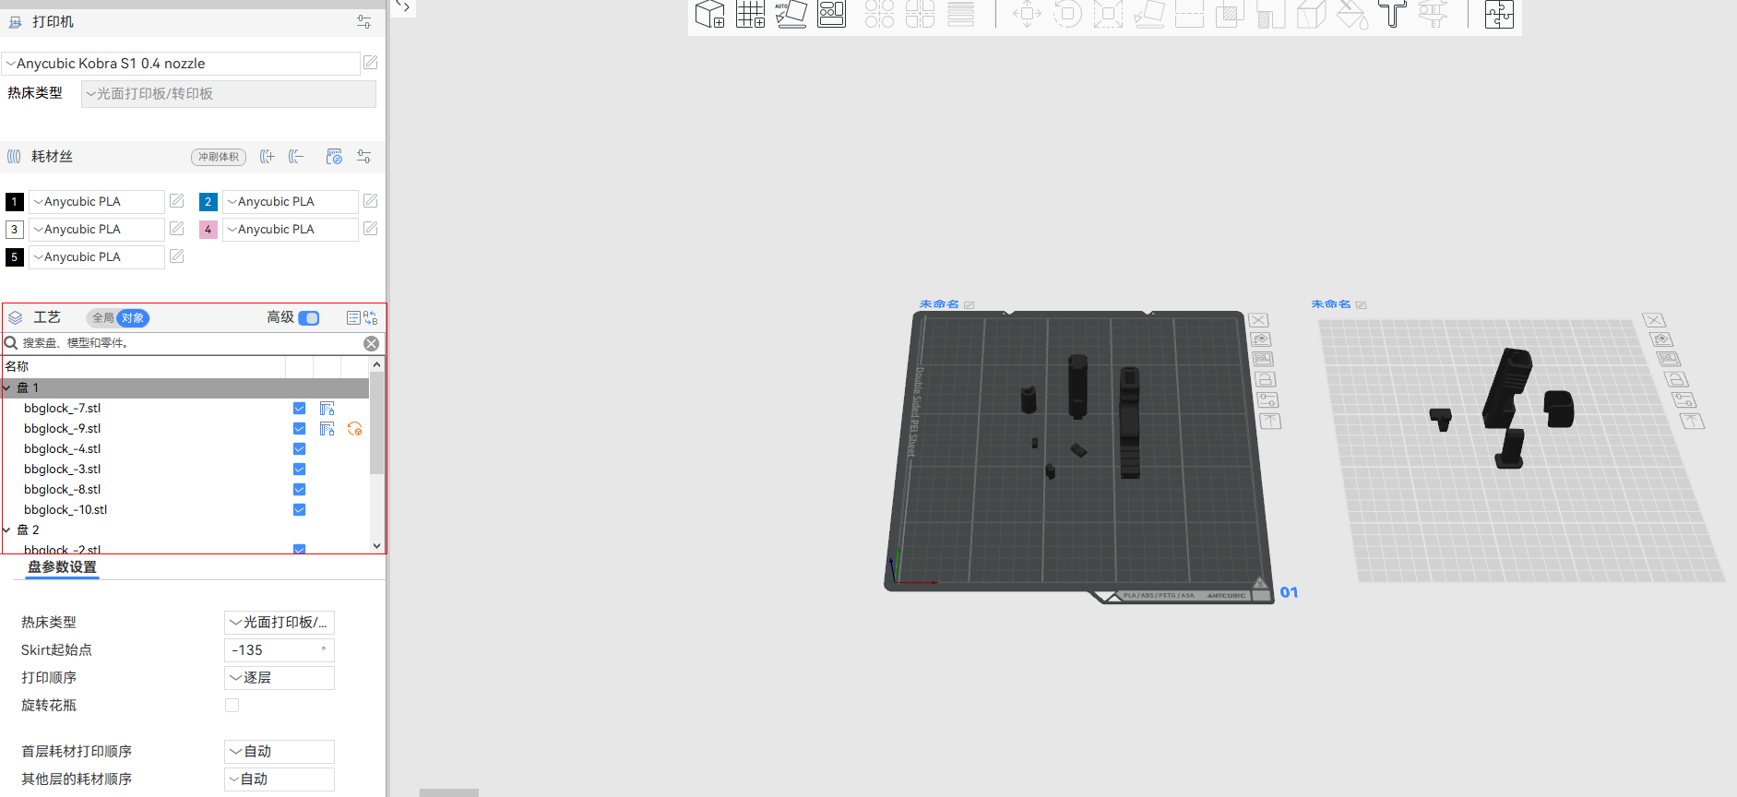This screenshot has width=1737, height=797.
Task: Uncheck printable box for bbglock_-10.stl
Action: point(299,510)
